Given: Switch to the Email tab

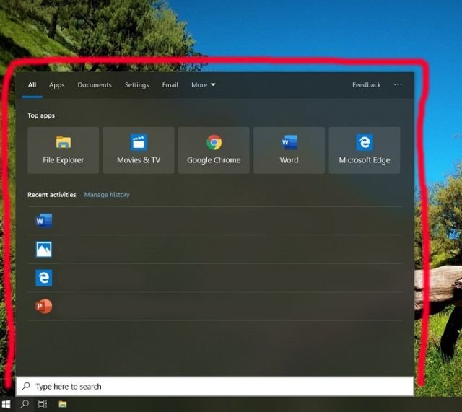Looking at the screenshot, I should tap(170, 85).
